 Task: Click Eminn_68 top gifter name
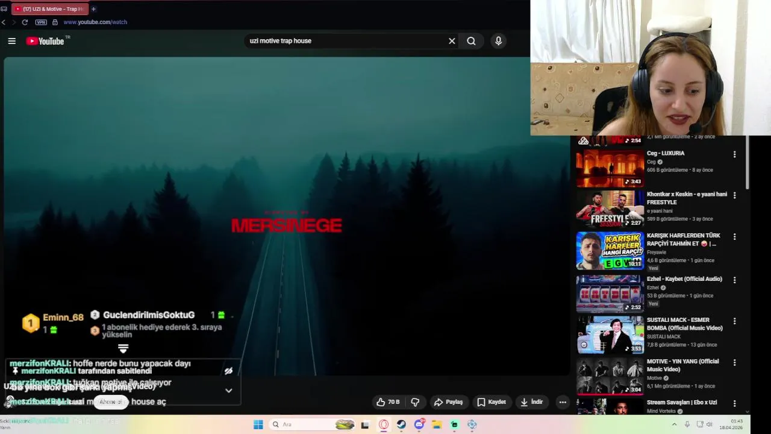click(x=63, y=318)
